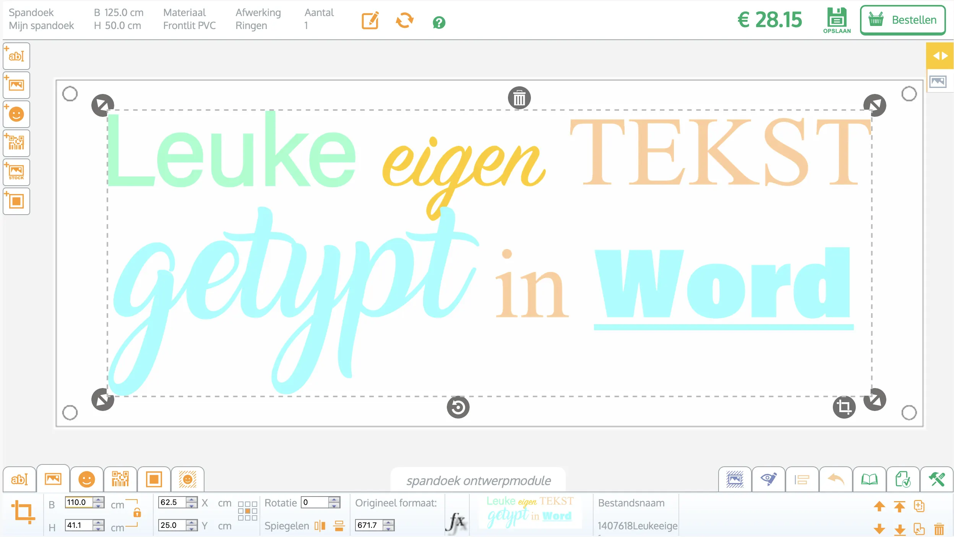Delete object with the properties bar trash icon
954x537 pixels.
(x=939, y=529)
